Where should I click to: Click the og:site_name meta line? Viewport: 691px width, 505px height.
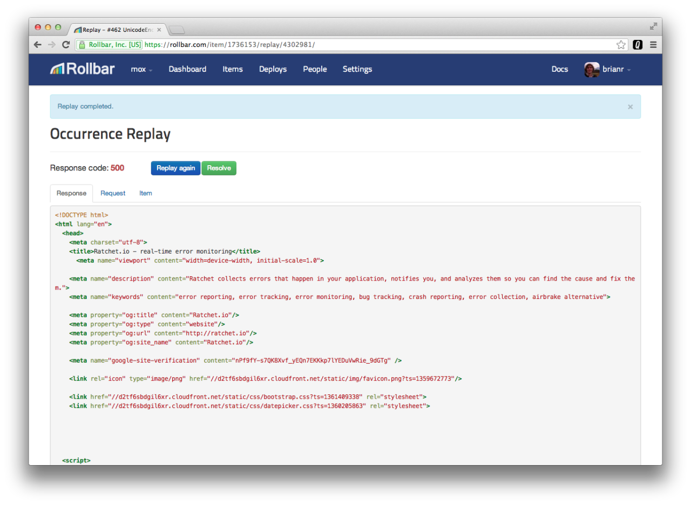pos(161,342)
